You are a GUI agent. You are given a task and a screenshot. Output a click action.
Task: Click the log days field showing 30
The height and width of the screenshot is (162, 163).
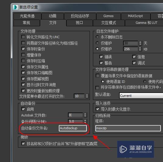pos(131,43)
